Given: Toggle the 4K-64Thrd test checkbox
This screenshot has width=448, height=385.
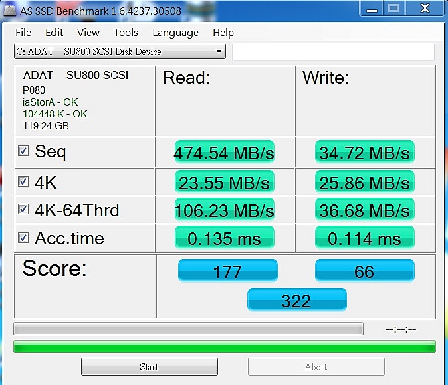Looking at the screenshot, I should pyautogui.click(x=23, y=209).
